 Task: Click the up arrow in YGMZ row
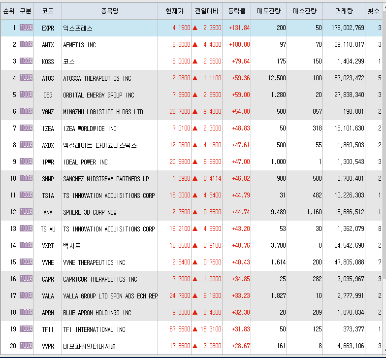195,111
